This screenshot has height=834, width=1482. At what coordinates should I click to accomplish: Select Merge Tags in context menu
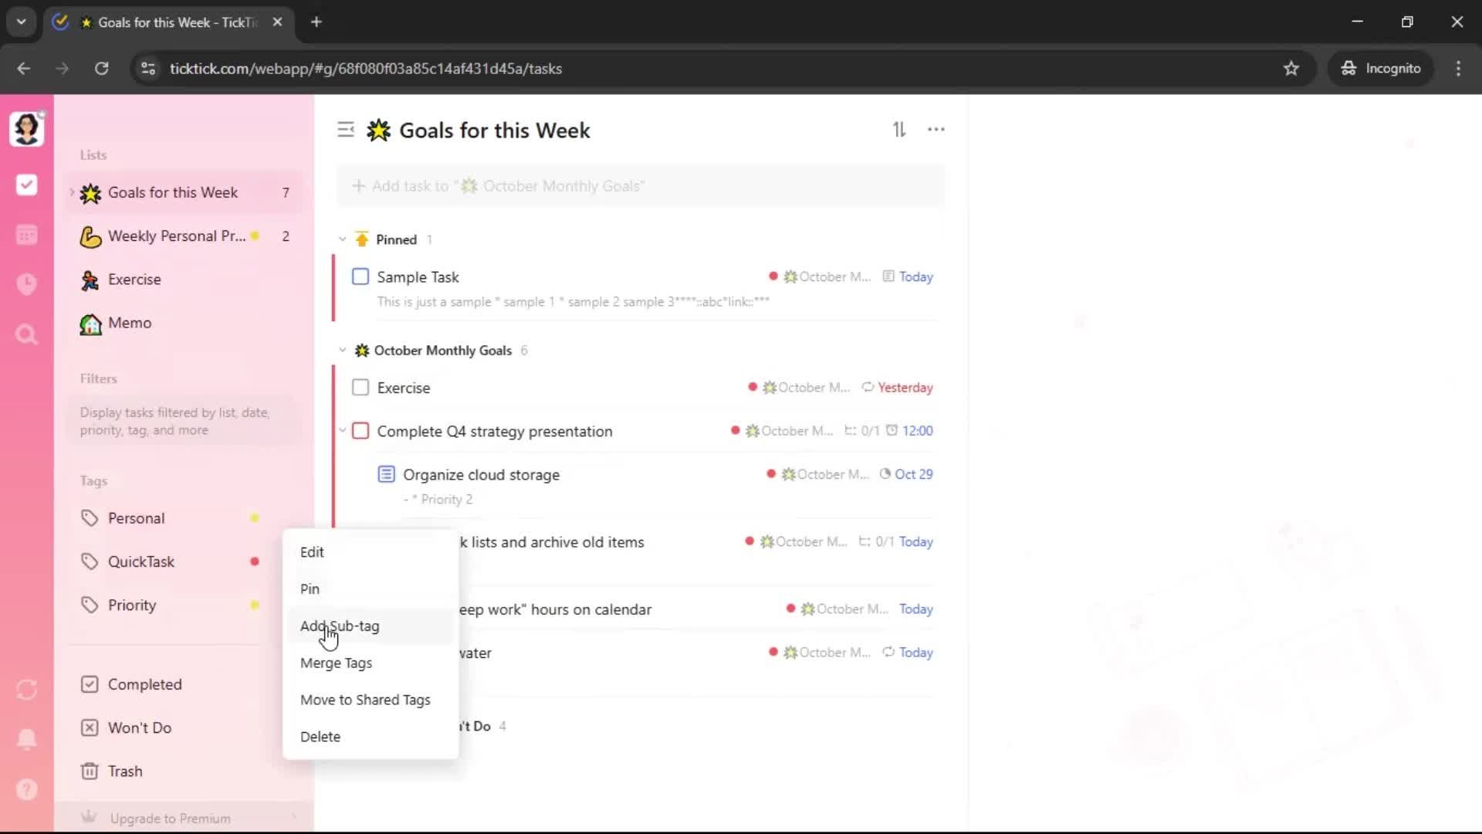[336, 663]
